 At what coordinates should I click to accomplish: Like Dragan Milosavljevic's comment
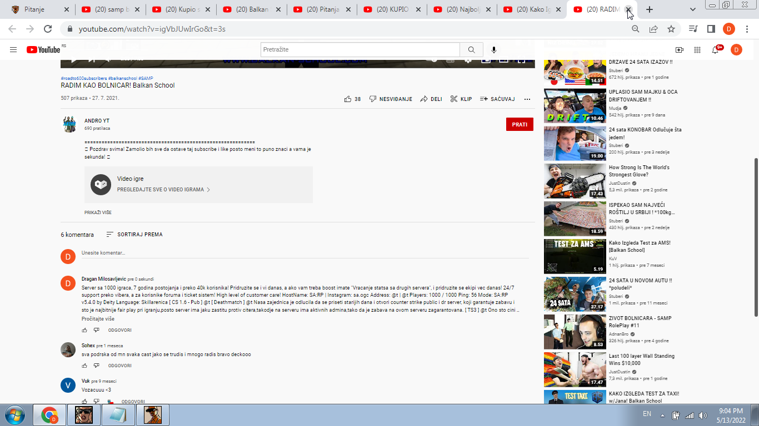(85, 330)
